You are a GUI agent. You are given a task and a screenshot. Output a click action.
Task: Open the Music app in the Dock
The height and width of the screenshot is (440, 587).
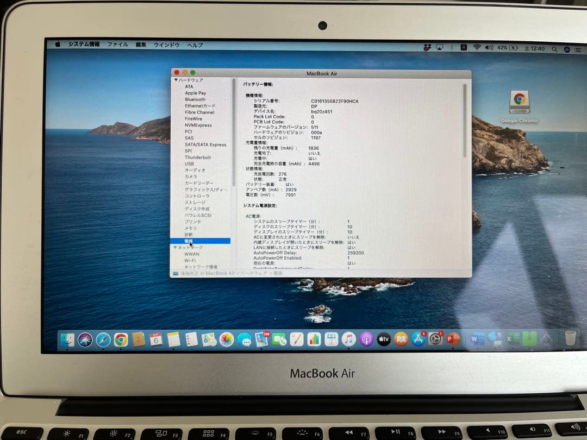349,338
